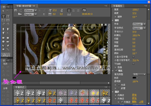
Task: Open the Tab Stops ruler icon
Action: pos(69,14)
